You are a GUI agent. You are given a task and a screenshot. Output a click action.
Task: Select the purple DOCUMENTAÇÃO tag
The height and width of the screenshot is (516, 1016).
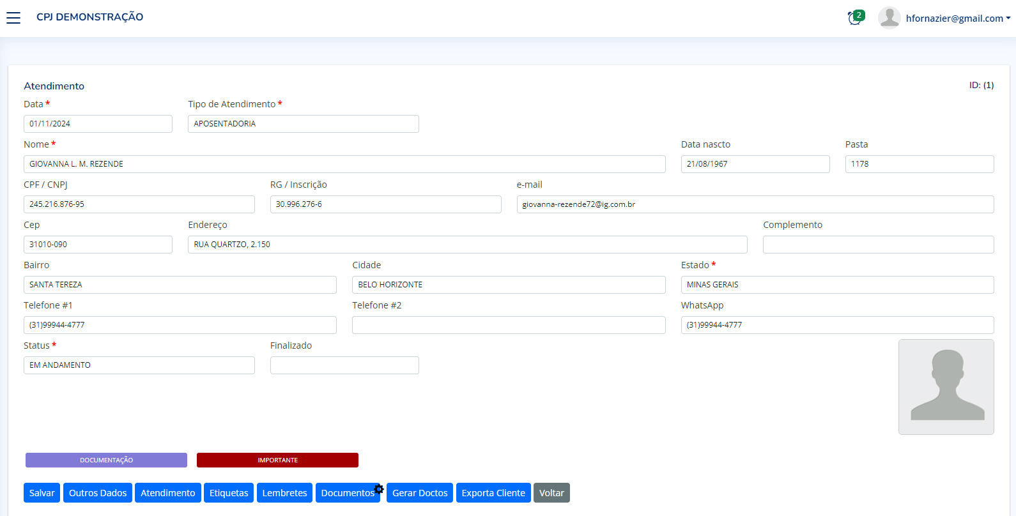[106, 460]
